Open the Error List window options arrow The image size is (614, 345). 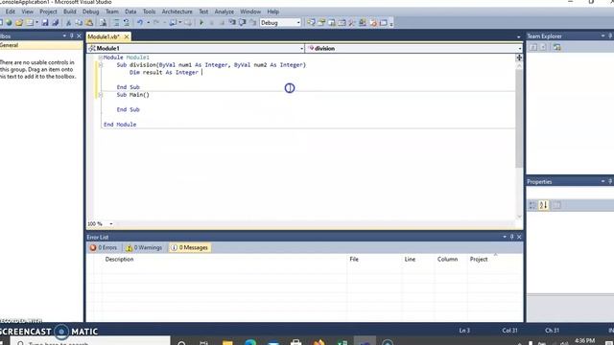pos(505,237)
